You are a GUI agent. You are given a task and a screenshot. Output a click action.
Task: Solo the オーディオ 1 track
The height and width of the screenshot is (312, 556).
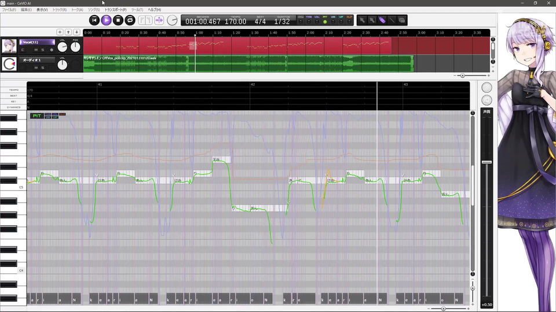[x=42, y=68]
